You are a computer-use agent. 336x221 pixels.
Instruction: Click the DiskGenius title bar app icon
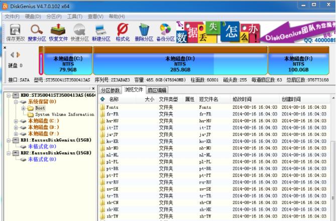click(x=5, y=6)
